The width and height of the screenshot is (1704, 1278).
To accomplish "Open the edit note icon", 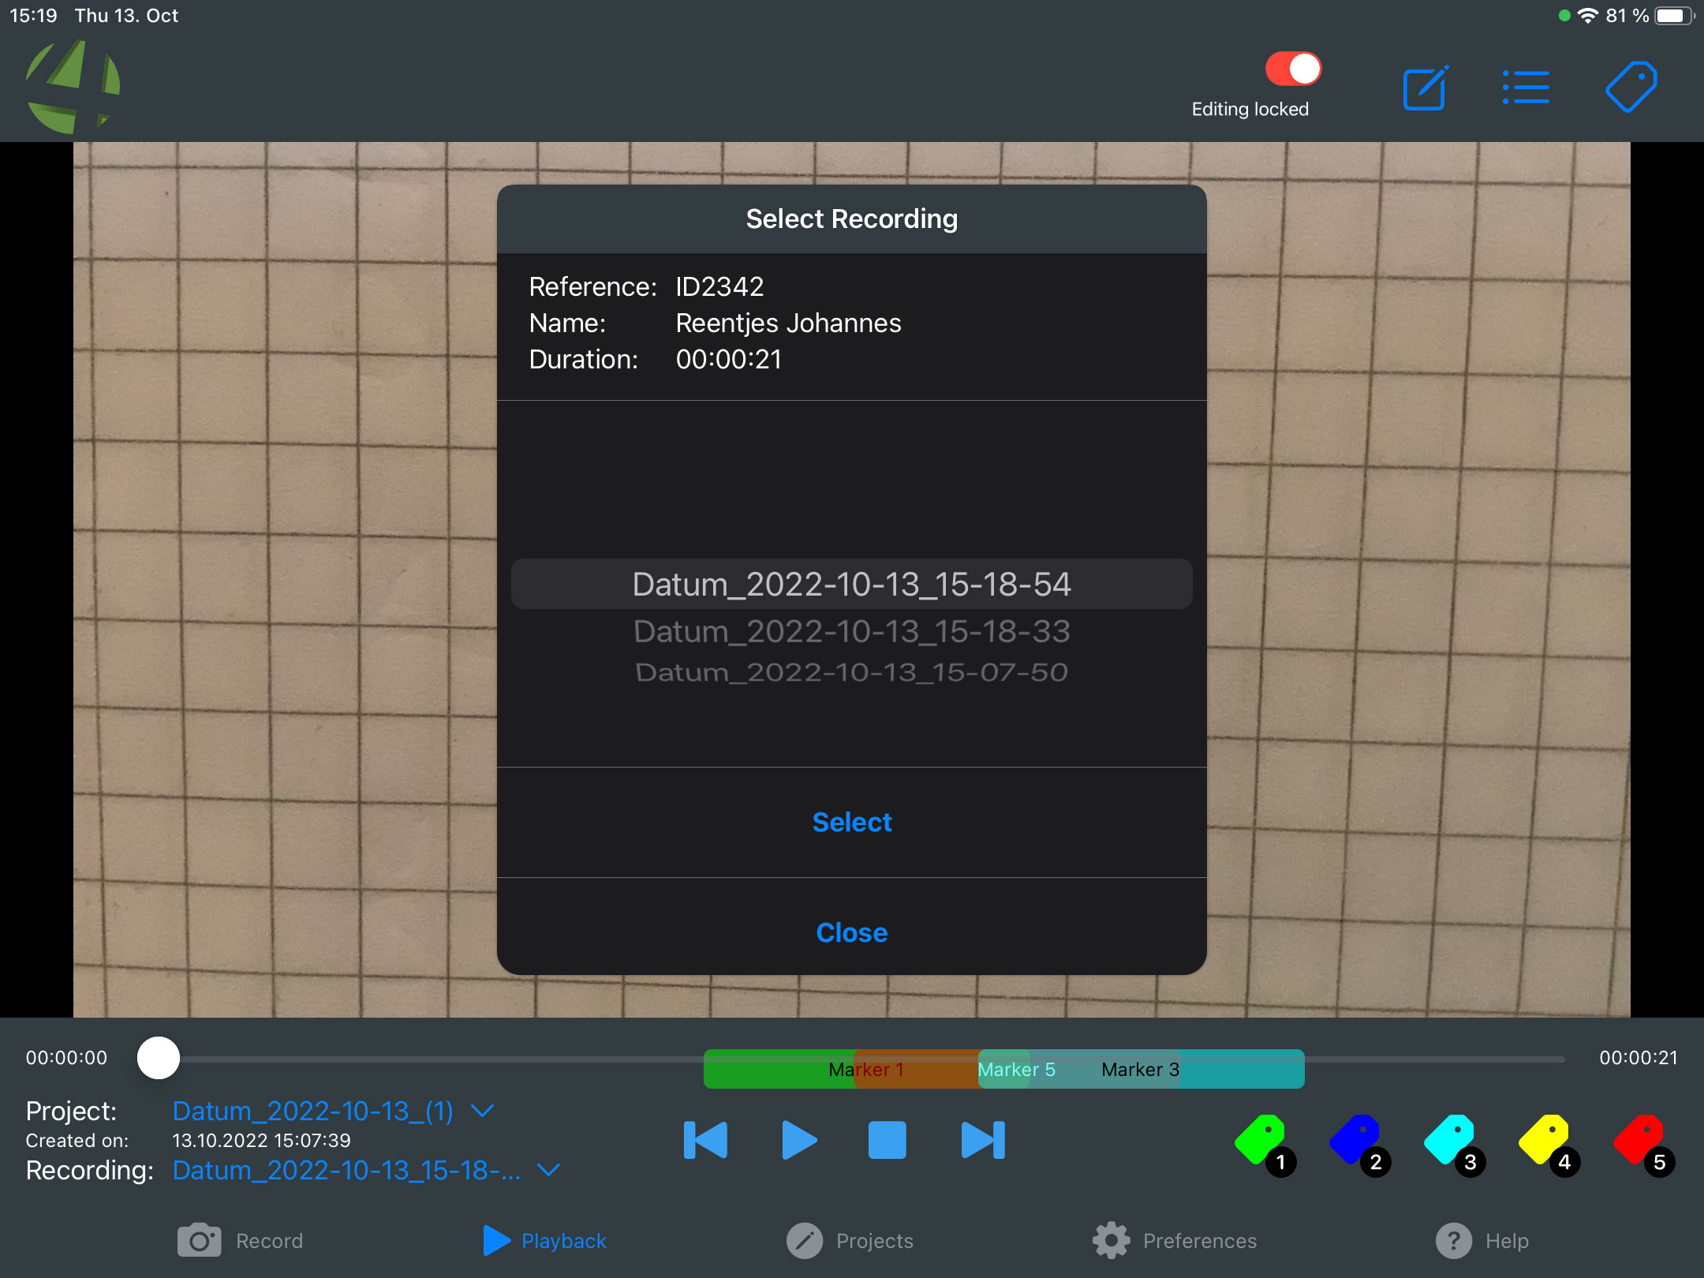I will 1426,88.
